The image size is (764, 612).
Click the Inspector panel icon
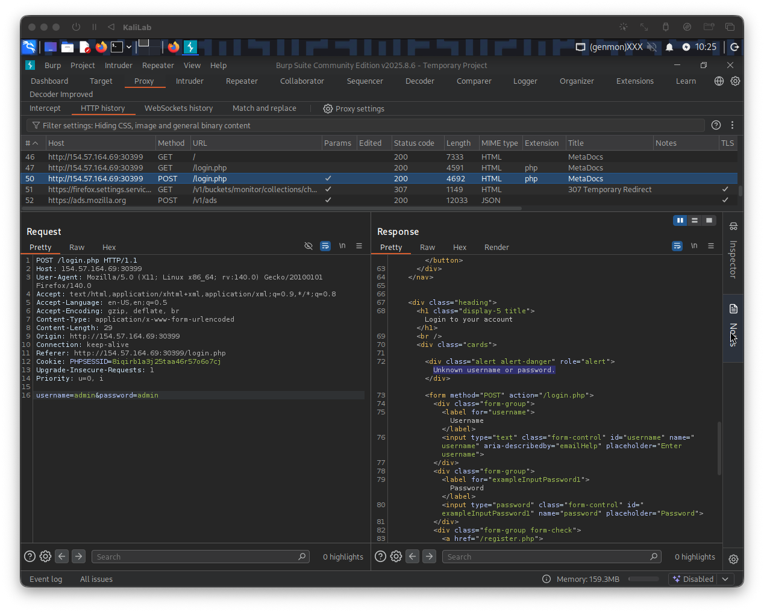733,226
